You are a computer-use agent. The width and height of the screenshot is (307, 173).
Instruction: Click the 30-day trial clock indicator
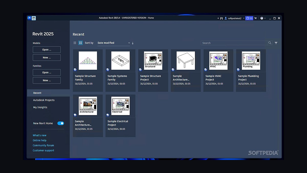tap(249, 18)
